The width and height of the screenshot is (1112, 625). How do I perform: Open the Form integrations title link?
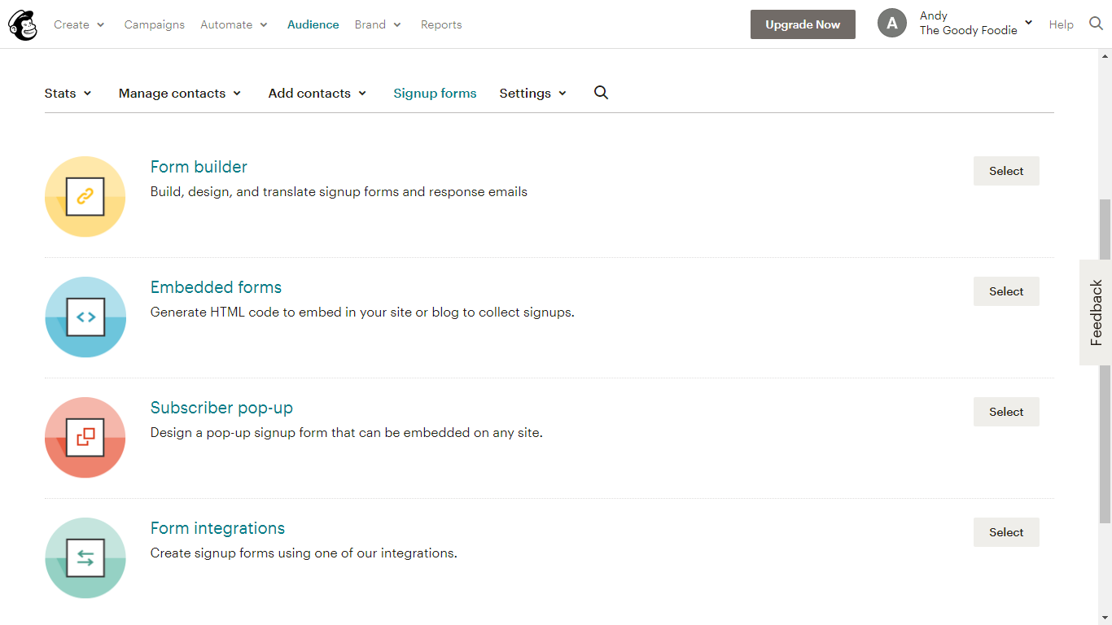tap(217, 528)
